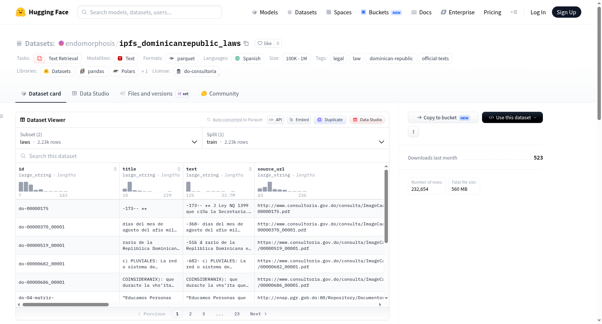Click the three-dot options button under Copy to bucket
Screen dimensions: 602x324
tap(413, 132)
